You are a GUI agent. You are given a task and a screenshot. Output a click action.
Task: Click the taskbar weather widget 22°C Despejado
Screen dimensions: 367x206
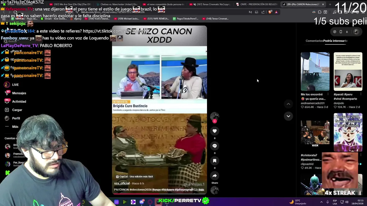tap(298, 202)
